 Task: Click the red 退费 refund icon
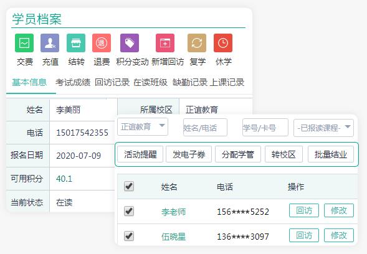coord(102,43)
